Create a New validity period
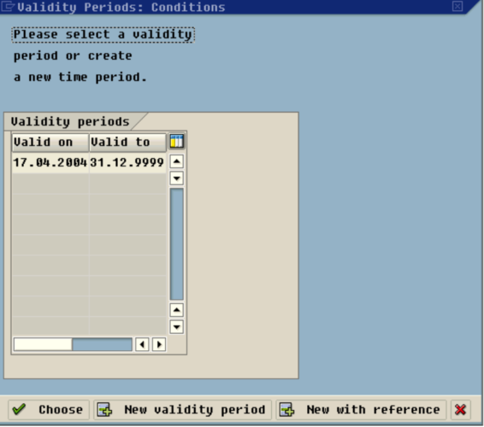484x427 pixels. pyautogui.click(x=183, y=410)
